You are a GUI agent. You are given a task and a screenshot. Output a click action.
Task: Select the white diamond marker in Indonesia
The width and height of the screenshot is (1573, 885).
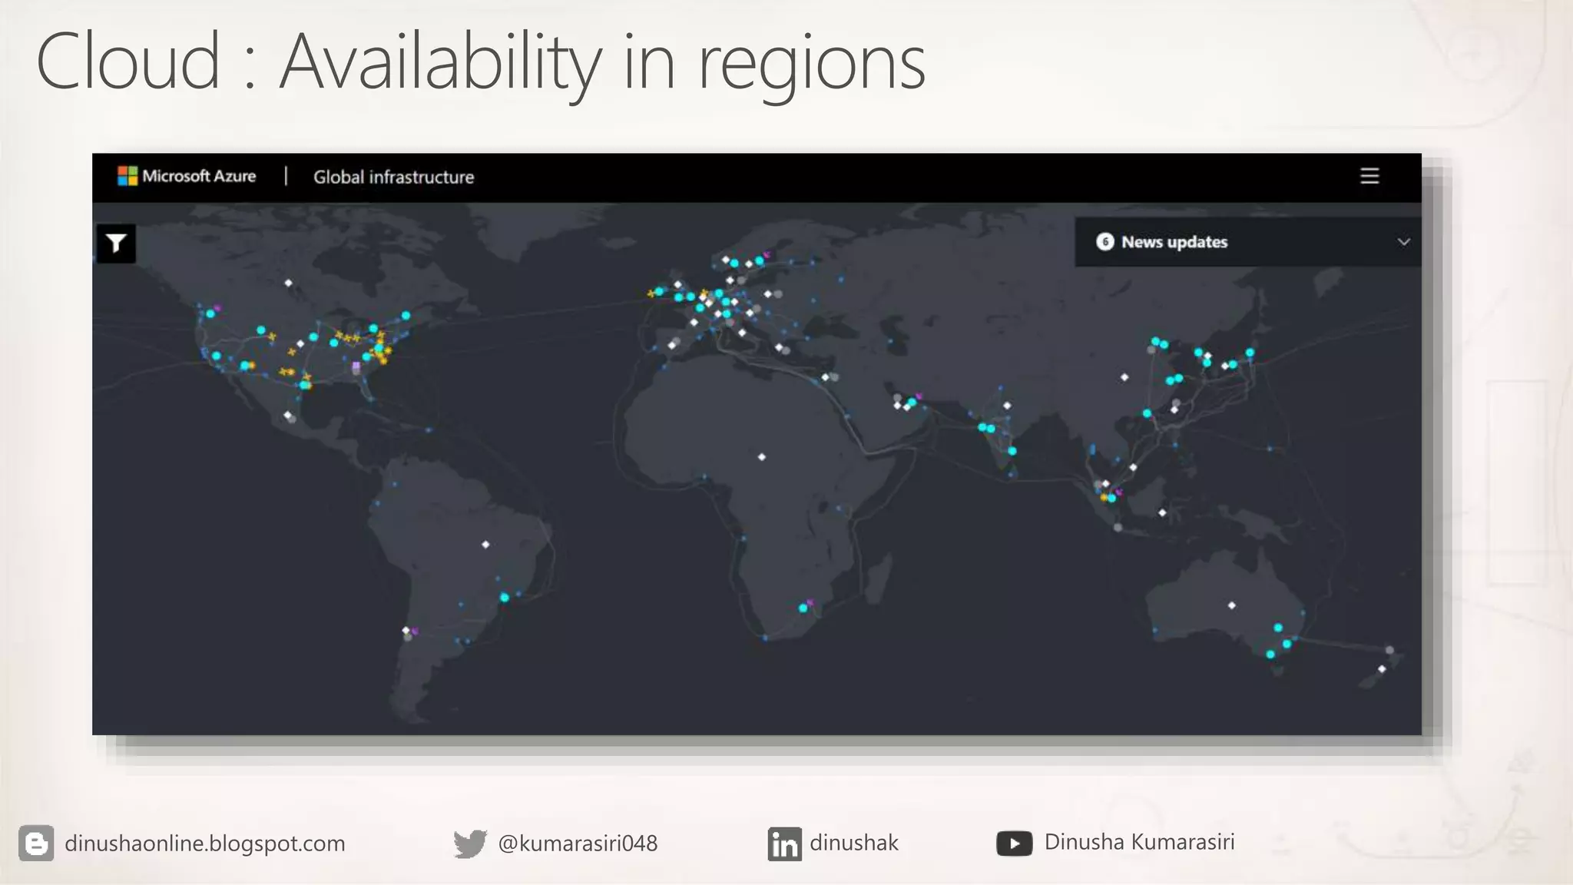(1162, 512)
